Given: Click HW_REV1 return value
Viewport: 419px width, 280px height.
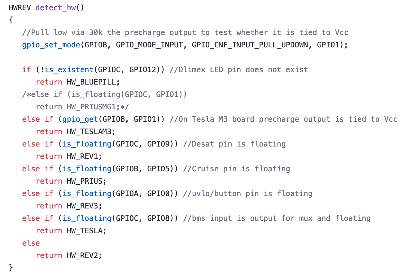Looking at the screenshot, I should point(84,156).
